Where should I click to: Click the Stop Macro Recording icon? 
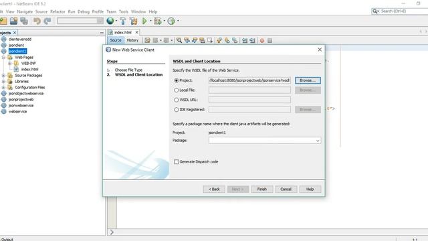270,40
